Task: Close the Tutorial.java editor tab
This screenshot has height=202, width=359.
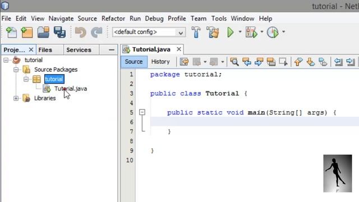Action: [179, 49]
